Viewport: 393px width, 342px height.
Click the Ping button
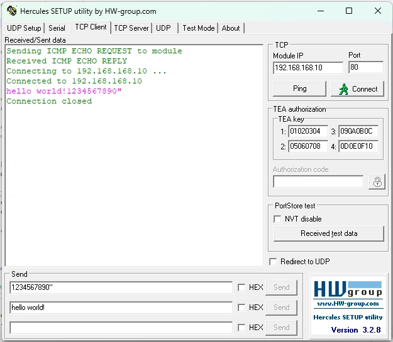299,88
